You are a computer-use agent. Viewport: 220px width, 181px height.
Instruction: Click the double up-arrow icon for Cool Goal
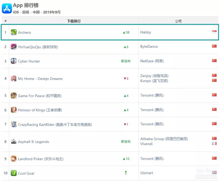coord(126,173)
